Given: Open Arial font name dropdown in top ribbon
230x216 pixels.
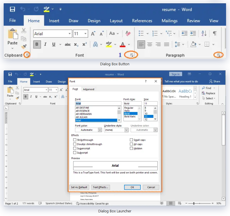Looking at the screenshot, I should pyautogui.click(x=70, y=33).
